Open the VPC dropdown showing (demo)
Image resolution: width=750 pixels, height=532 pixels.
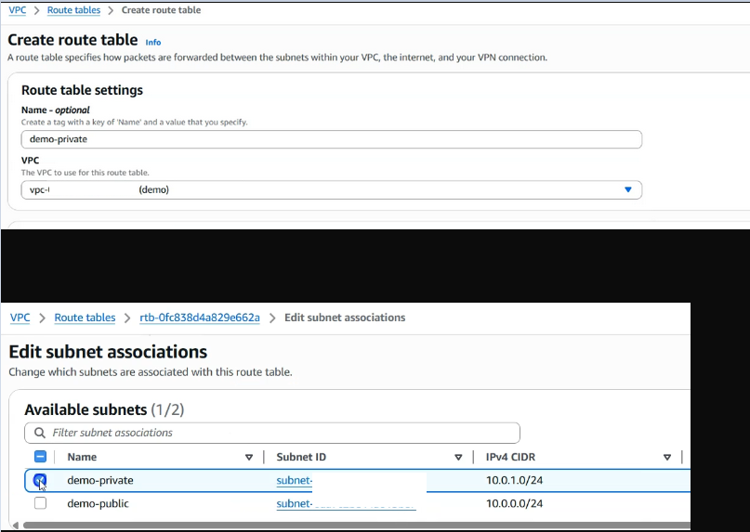click(332, 189)
